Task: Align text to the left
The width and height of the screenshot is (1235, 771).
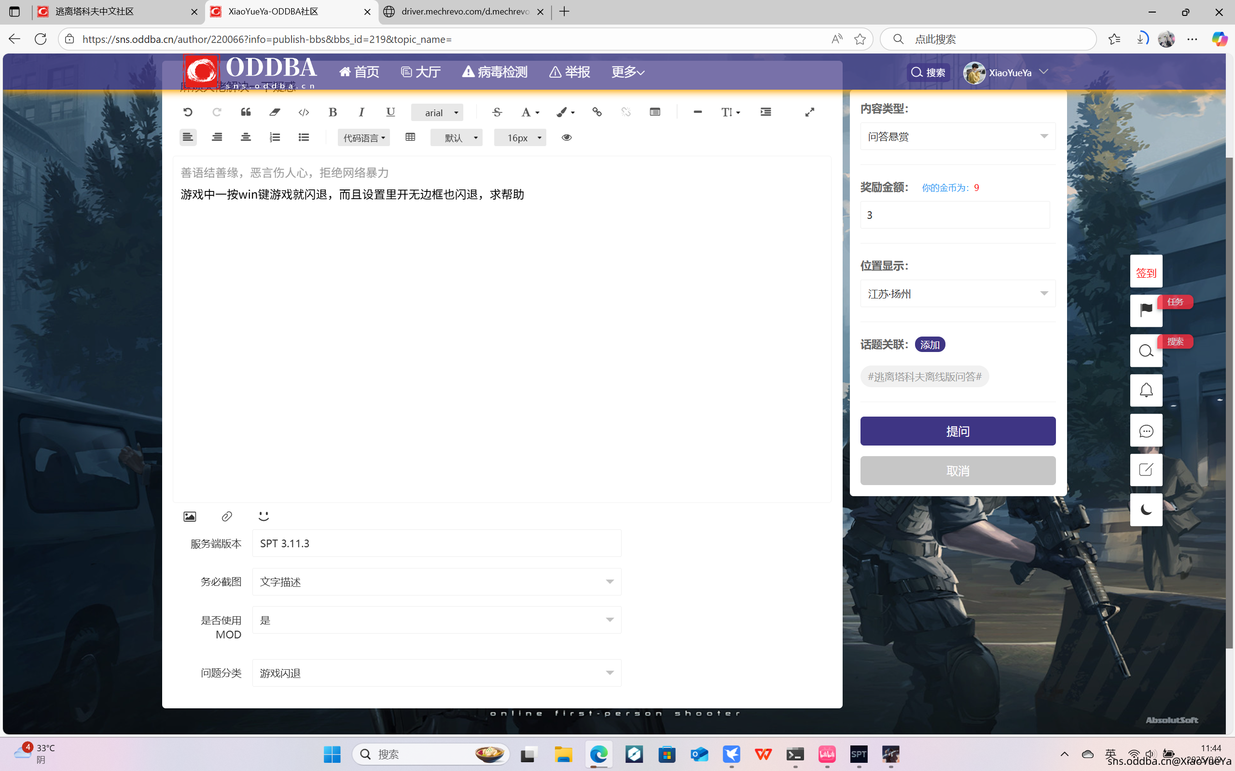Action: 188,137
